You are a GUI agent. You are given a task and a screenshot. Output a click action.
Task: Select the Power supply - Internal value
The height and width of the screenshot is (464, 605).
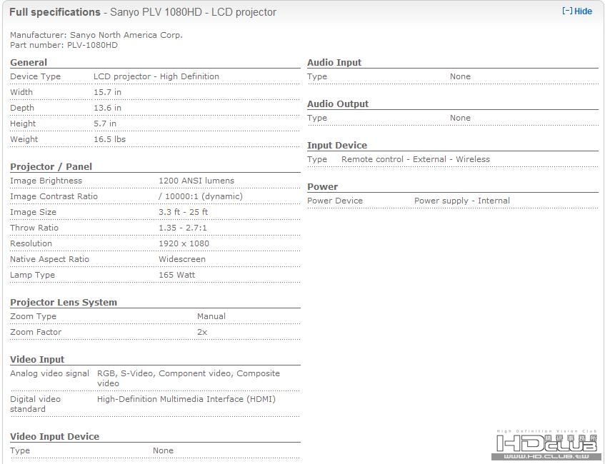(x=462, y=201)
